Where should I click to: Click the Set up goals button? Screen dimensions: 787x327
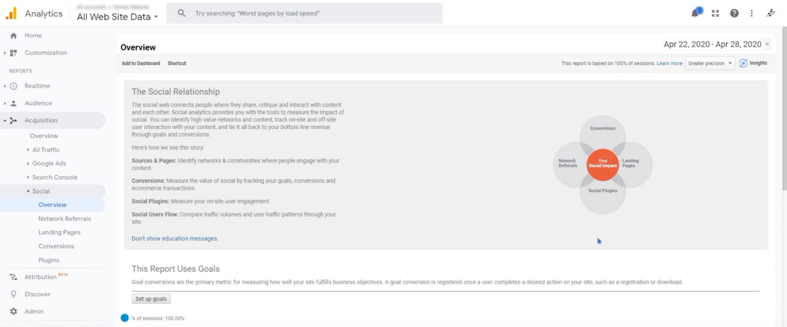pyautogui.click(x=151, y=299)
